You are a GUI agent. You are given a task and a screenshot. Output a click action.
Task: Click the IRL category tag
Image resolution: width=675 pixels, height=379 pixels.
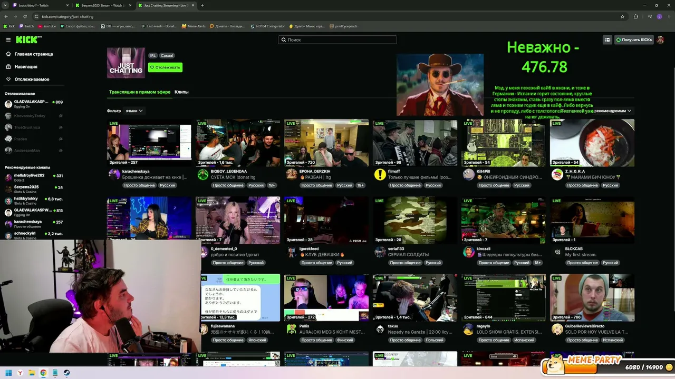(x=153, y=55)
